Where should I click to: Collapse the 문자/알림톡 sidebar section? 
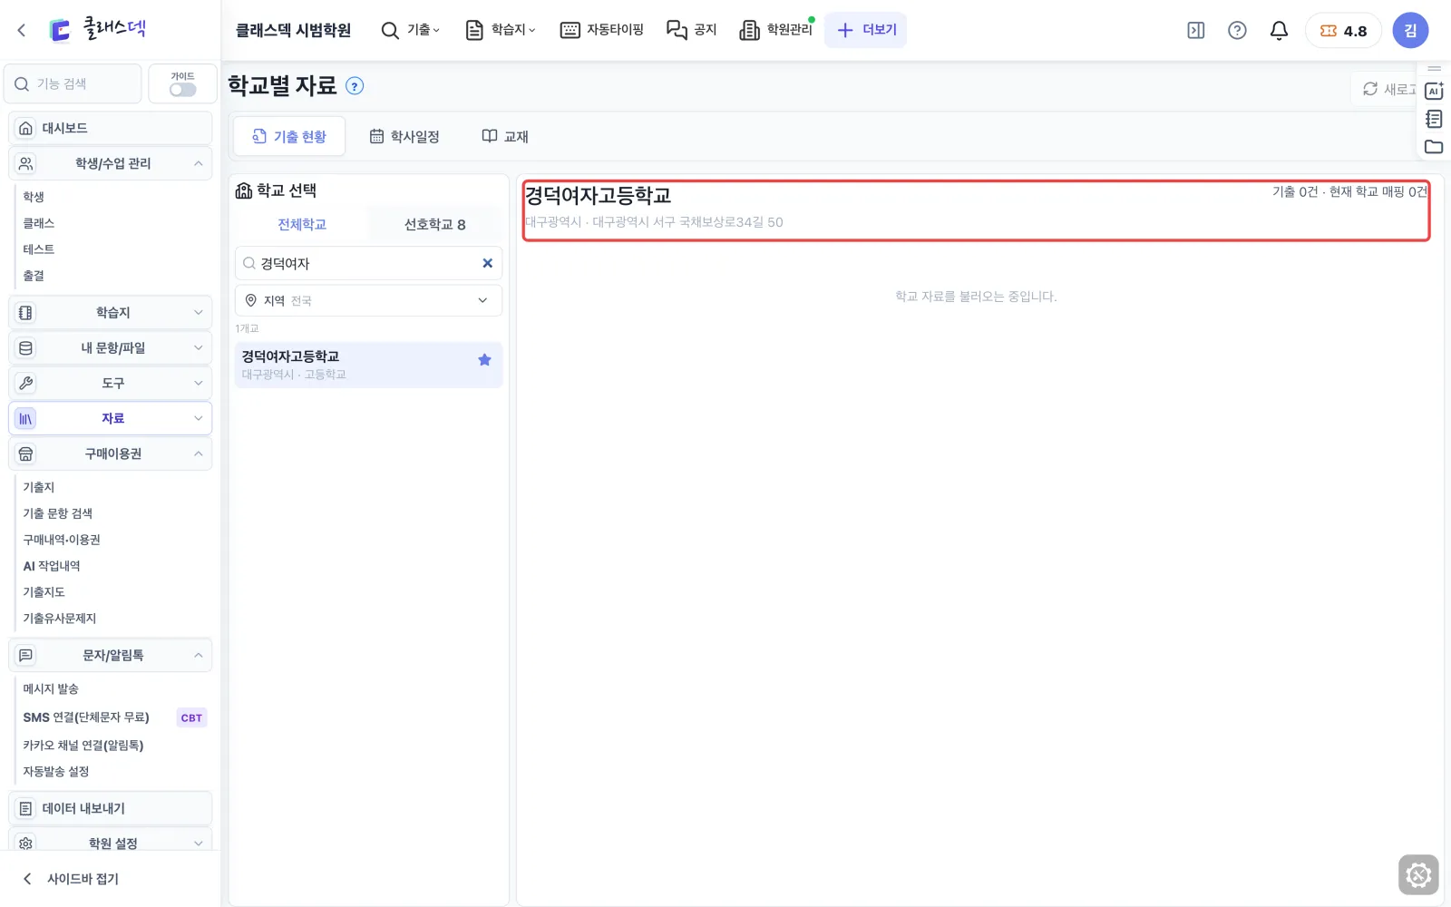tap(111, 655)
